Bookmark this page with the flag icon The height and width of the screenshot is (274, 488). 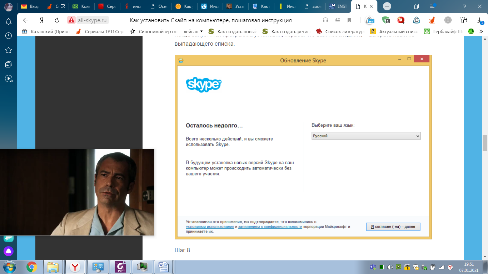pyautogui.click(x=349, y=20)
